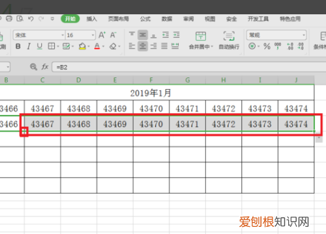The width and height of the screenshot is (326, 234).
Task: Click the 合并居中 merge icon
Action: click(x=201, y=36)
